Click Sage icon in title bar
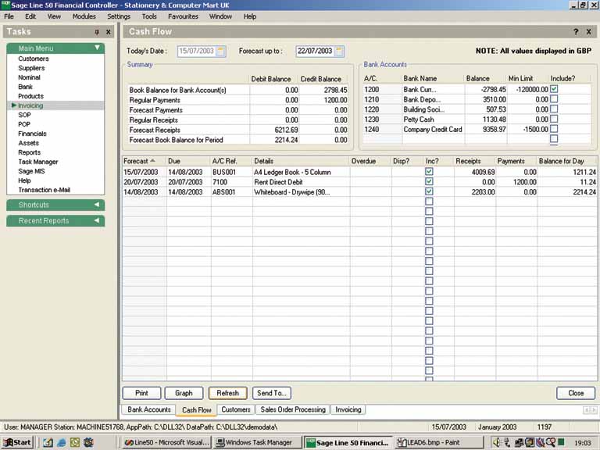This screenshot has height=450, width=600. [5, 5]
